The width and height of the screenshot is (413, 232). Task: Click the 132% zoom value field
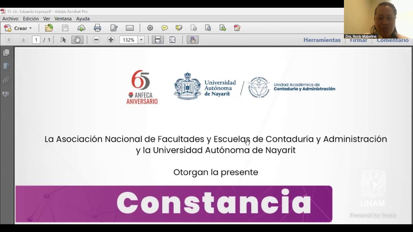click(129, 40)
